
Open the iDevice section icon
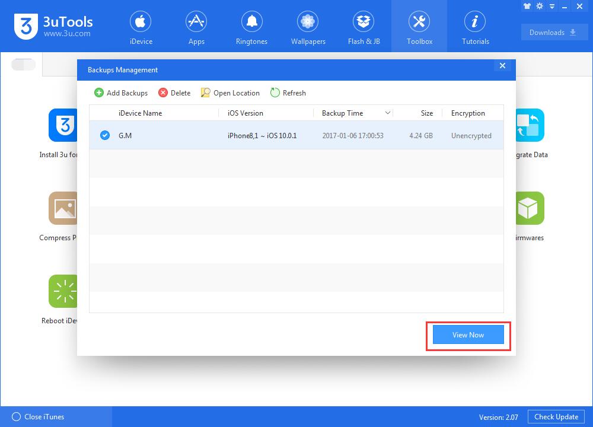(x=141, y=21)
